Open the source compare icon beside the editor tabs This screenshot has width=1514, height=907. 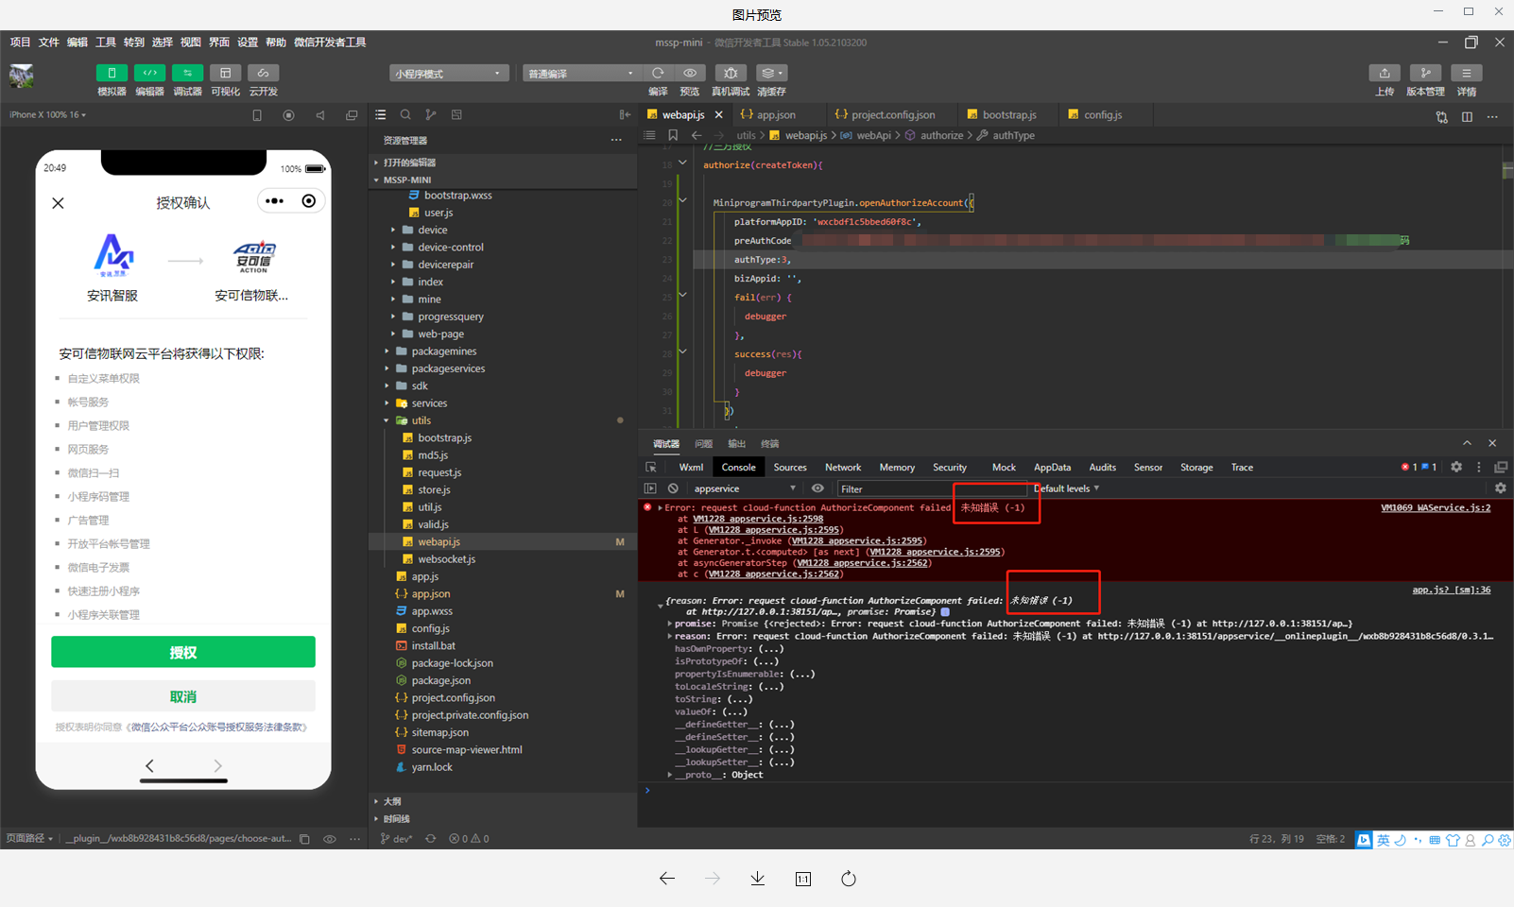[x=1441, y=116]
